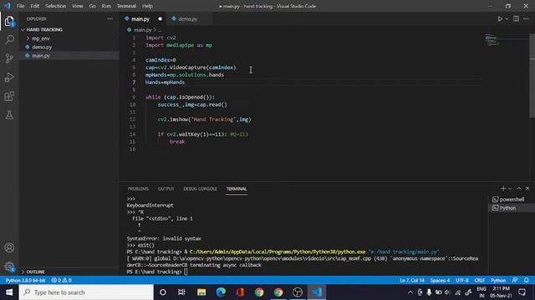Add a new terminal with the plus icon

click(503, 188)
